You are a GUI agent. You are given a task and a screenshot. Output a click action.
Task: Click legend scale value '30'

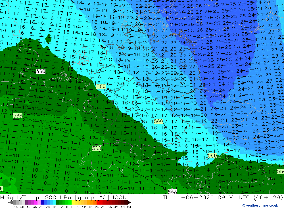point(103,207)
